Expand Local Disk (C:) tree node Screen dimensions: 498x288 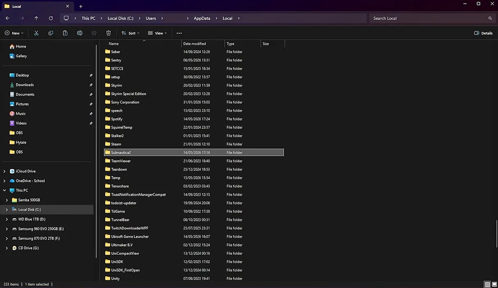(7, 210)
